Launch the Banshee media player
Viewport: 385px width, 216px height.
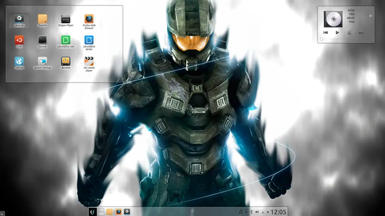[65, 63]
